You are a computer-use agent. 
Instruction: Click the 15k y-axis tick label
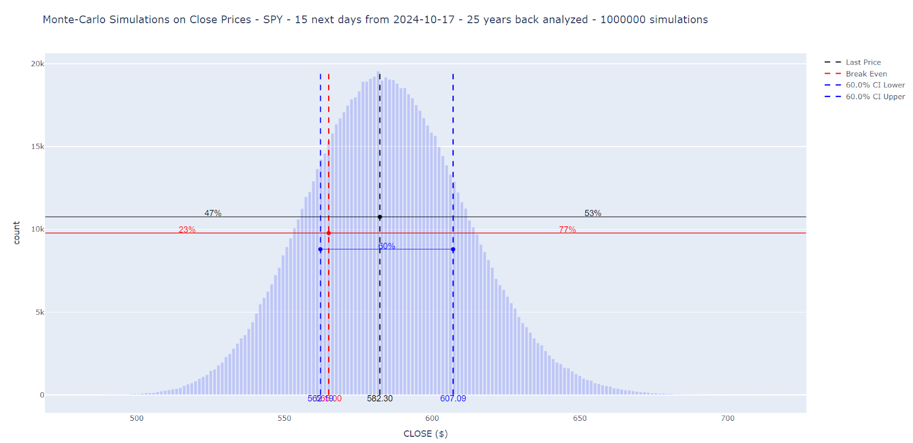(37, 147)
